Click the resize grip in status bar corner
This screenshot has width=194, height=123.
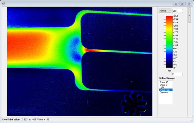point(191,120)
